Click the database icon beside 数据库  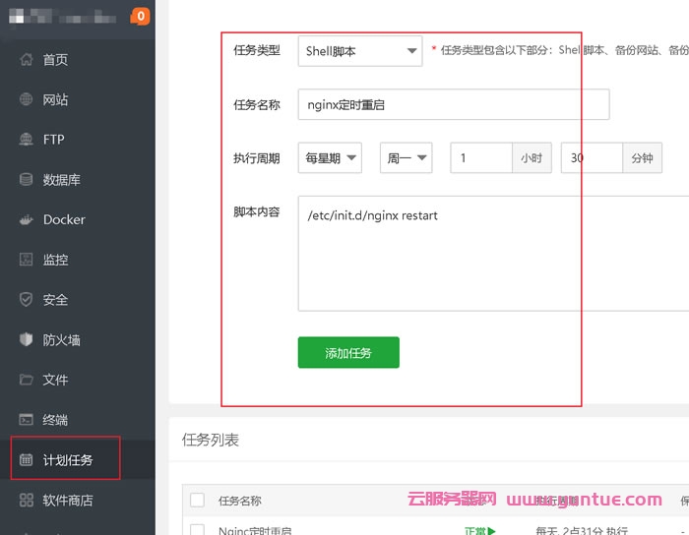(x=27, y=180)
